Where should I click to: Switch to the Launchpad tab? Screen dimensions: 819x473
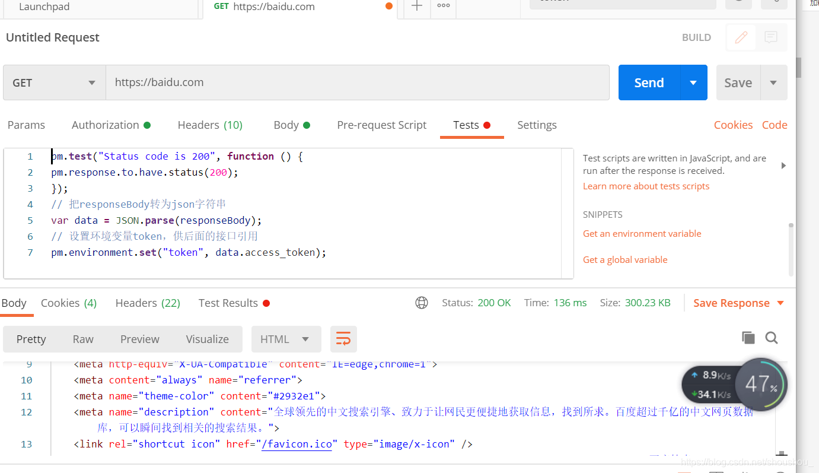44,7
